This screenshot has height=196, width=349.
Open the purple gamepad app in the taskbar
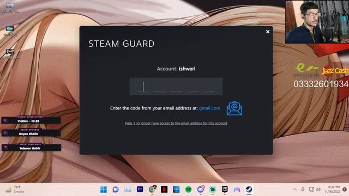click(x=237, y=189)
